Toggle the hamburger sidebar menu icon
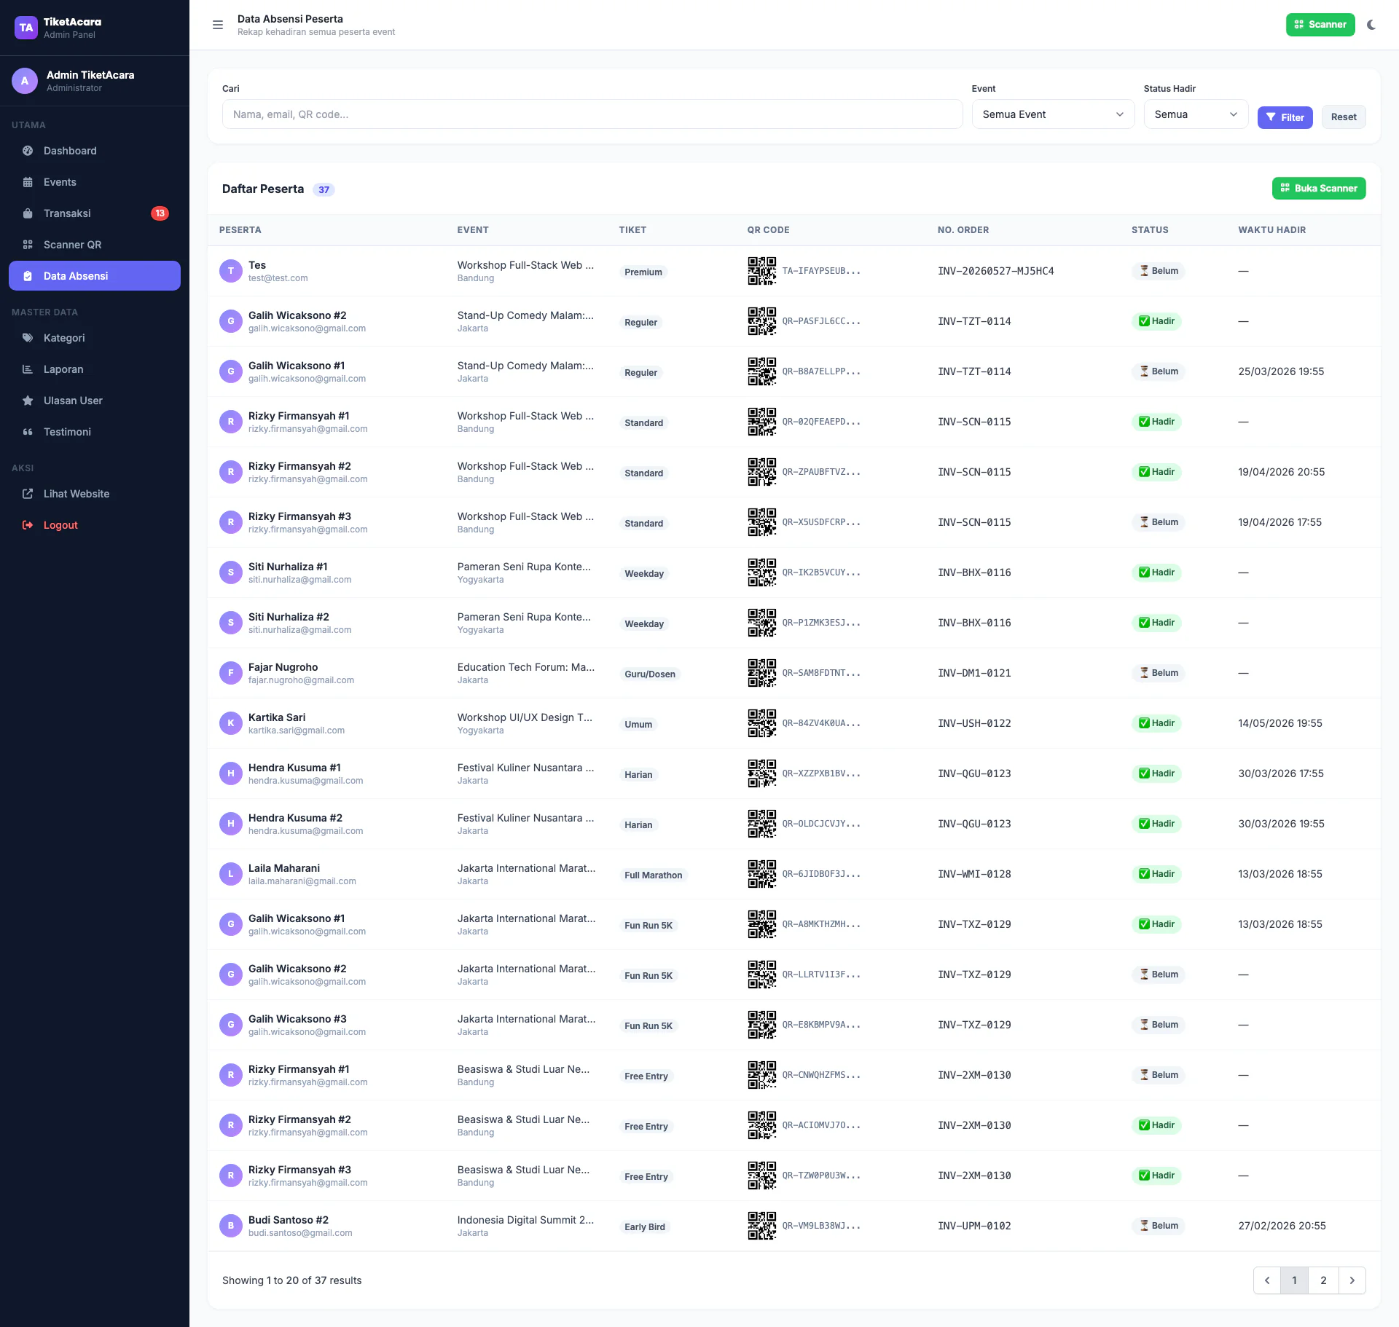This screenshot has height=1327, width=1399. (217, 25)
